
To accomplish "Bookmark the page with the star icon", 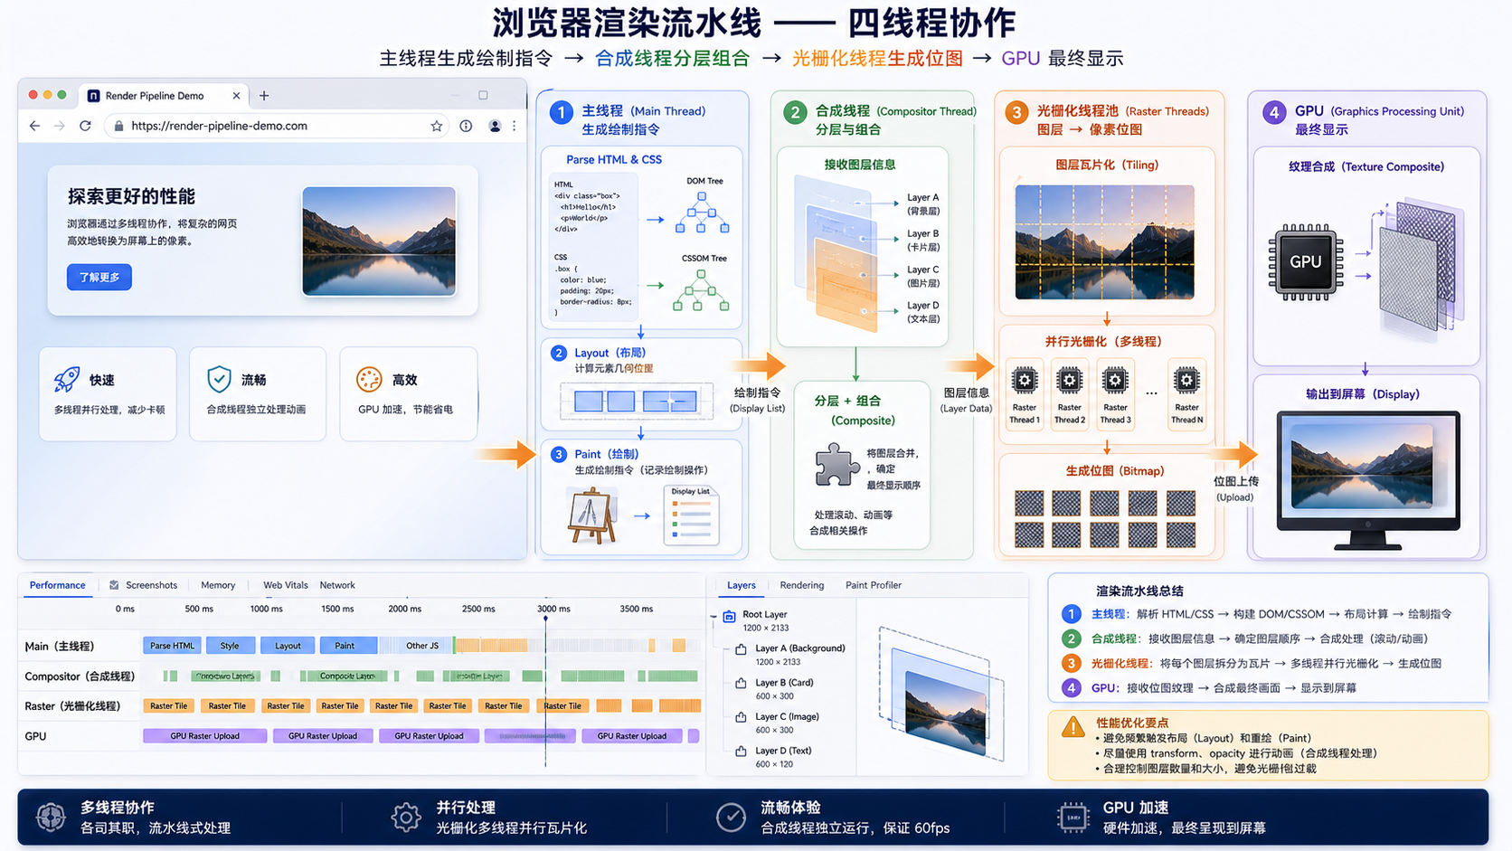I will click(437, 126).
